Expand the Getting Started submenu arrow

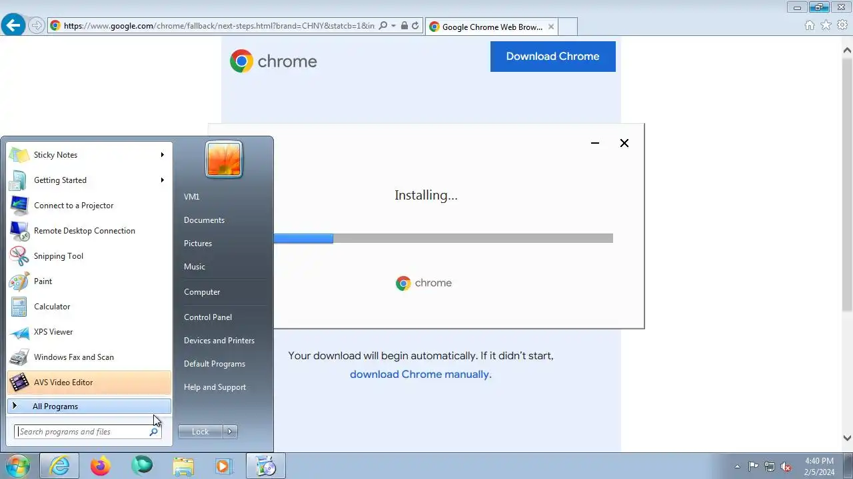(x=162, y=180)
